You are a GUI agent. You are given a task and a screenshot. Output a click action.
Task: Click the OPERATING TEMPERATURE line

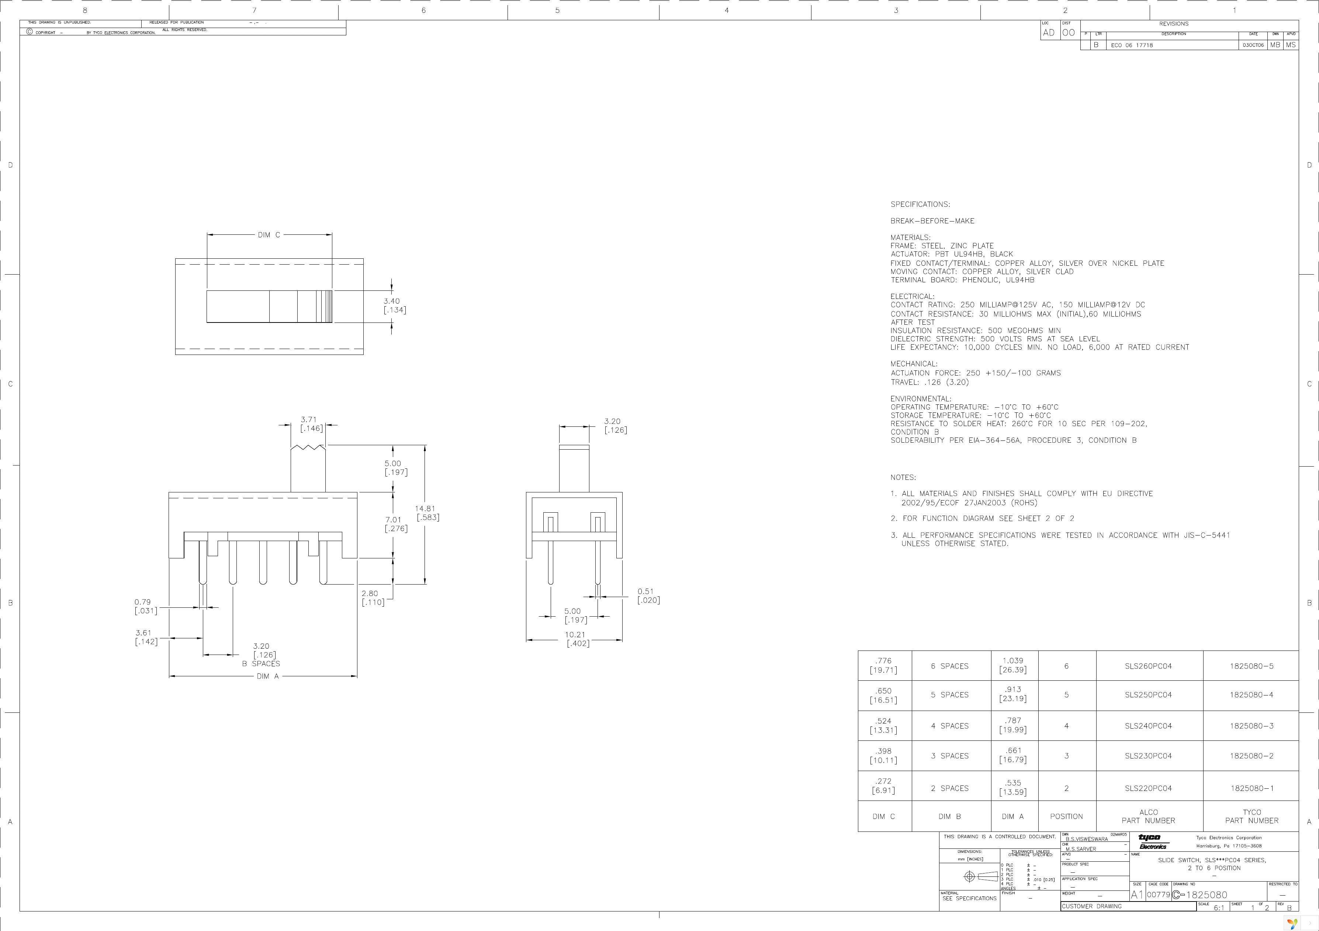coord(974,407)
